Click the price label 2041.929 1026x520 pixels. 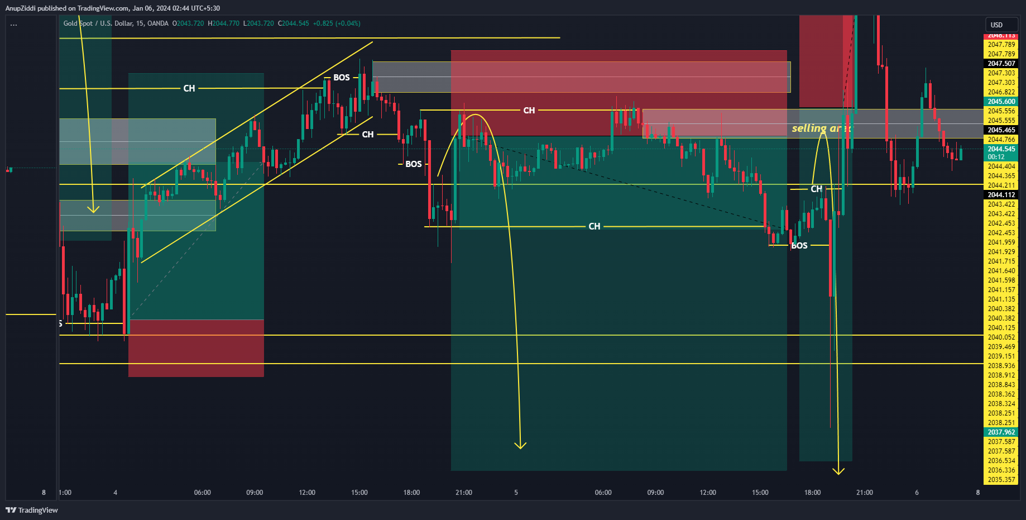pyautogui.click(x=1001, y=252)
